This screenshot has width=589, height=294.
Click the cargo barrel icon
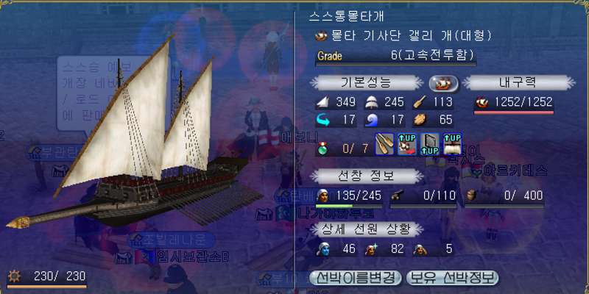coord(471,195)
